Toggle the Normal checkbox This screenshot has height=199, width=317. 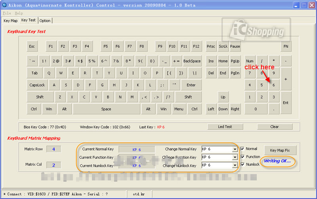pos(243,149)
